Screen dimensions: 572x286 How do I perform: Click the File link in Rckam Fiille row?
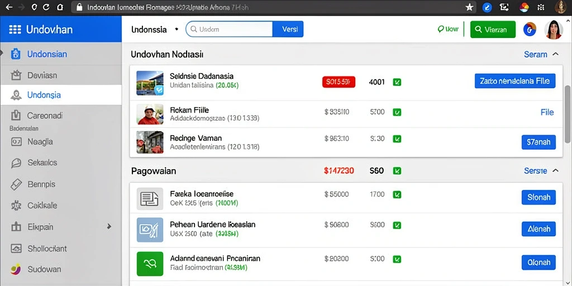547,112
